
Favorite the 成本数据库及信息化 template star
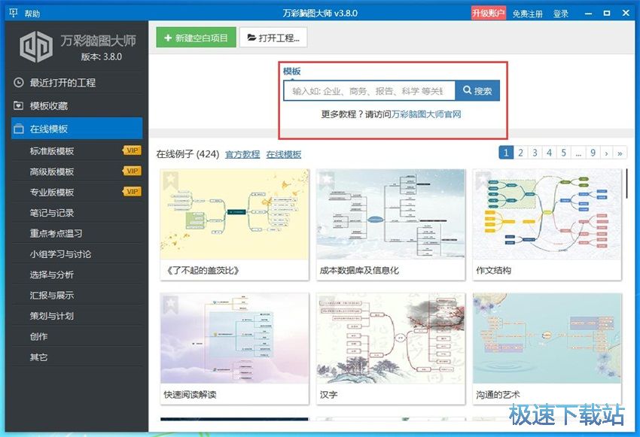[327, 180]
